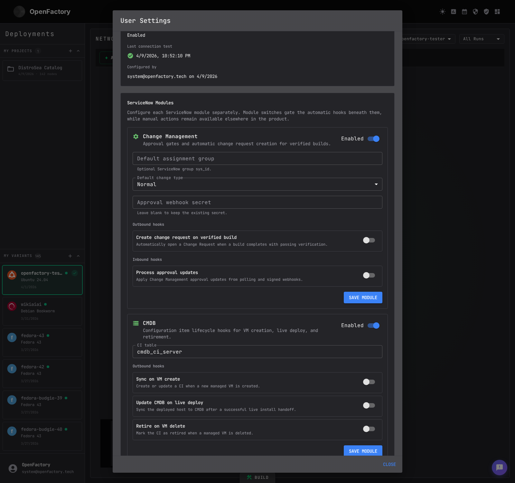Open the feedback chat bubble button
Viewport: 515px width, 483px height.
tap(499, 468)
